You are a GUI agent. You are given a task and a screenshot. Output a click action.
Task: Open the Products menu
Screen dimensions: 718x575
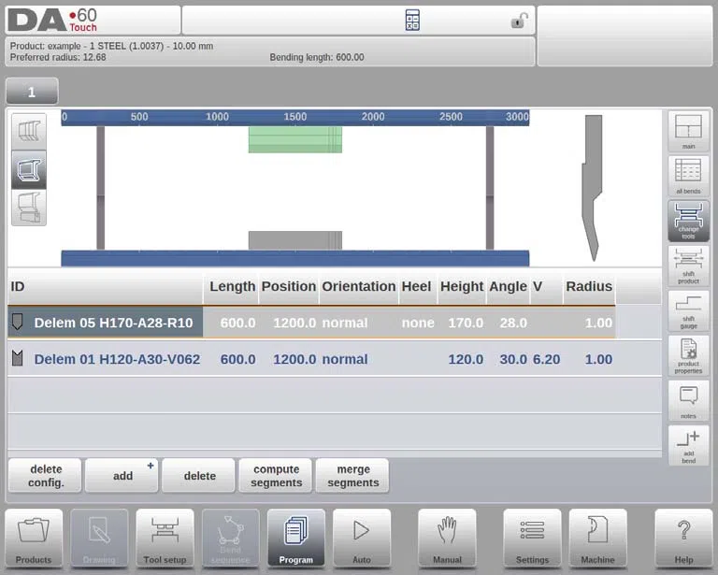pyautogui.click(x=34, y=539)
